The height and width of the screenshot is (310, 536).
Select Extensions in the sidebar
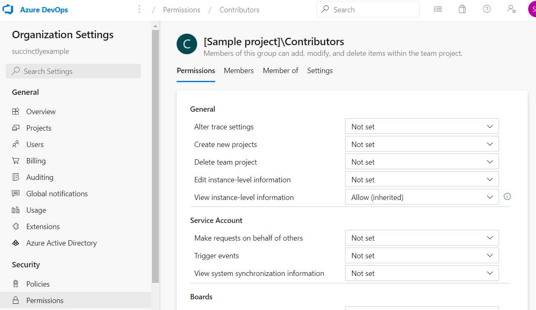coord(42,226)
